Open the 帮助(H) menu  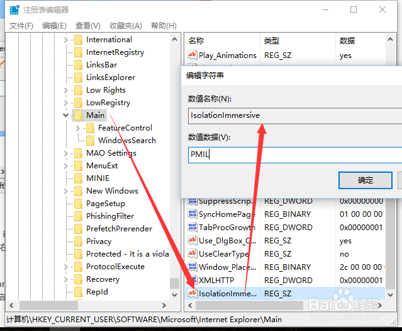tap(164, 26)
